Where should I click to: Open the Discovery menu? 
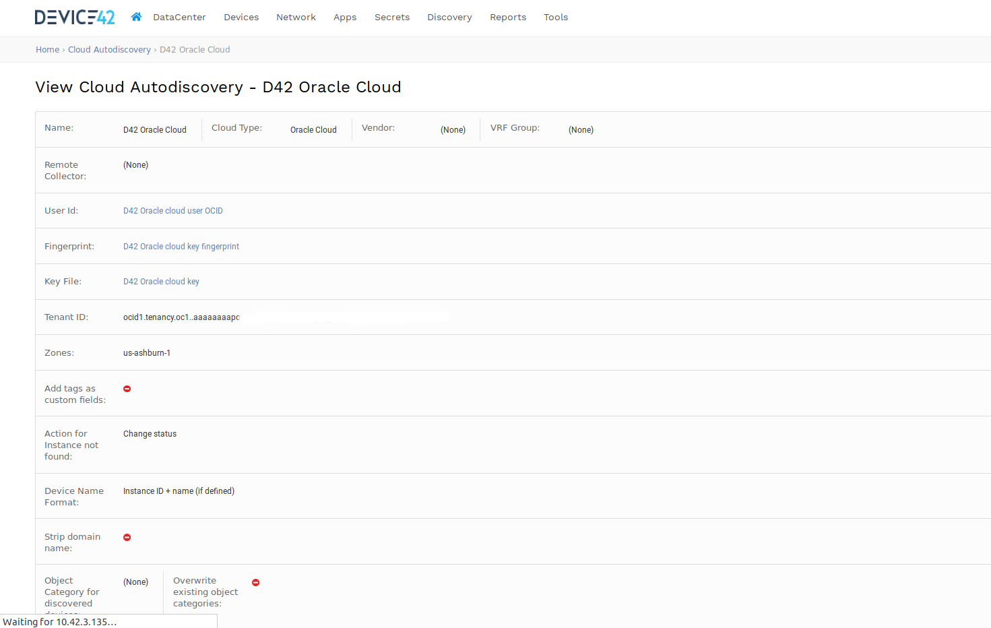click(449, 17)
